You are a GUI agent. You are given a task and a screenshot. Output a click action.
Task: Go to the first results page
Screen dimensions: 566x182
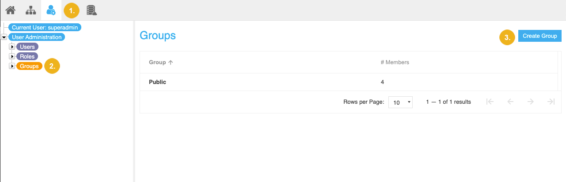point(490,102)
